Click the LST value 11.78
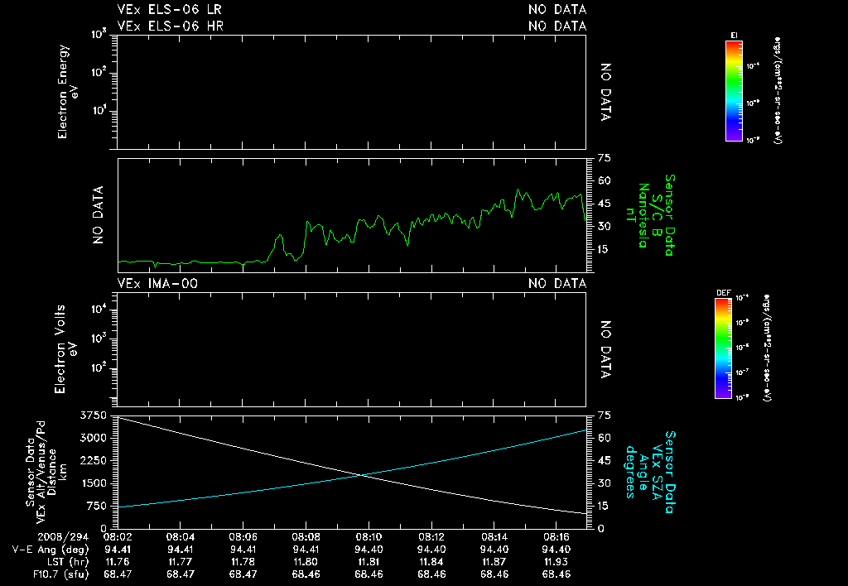The image size is (848, 586). pyautogui.click(x=243, y=562)
